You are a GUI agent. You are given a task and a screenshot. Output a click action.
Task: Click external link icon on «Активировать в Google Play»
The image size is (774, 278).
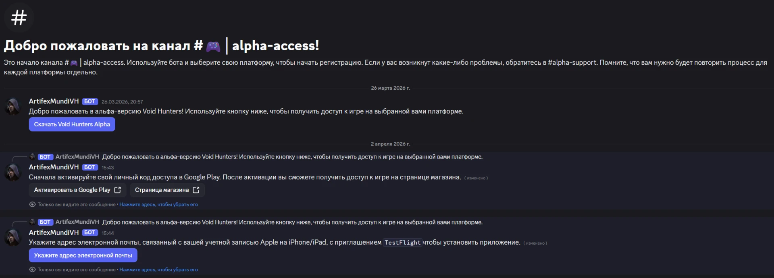tap(118, 190)
